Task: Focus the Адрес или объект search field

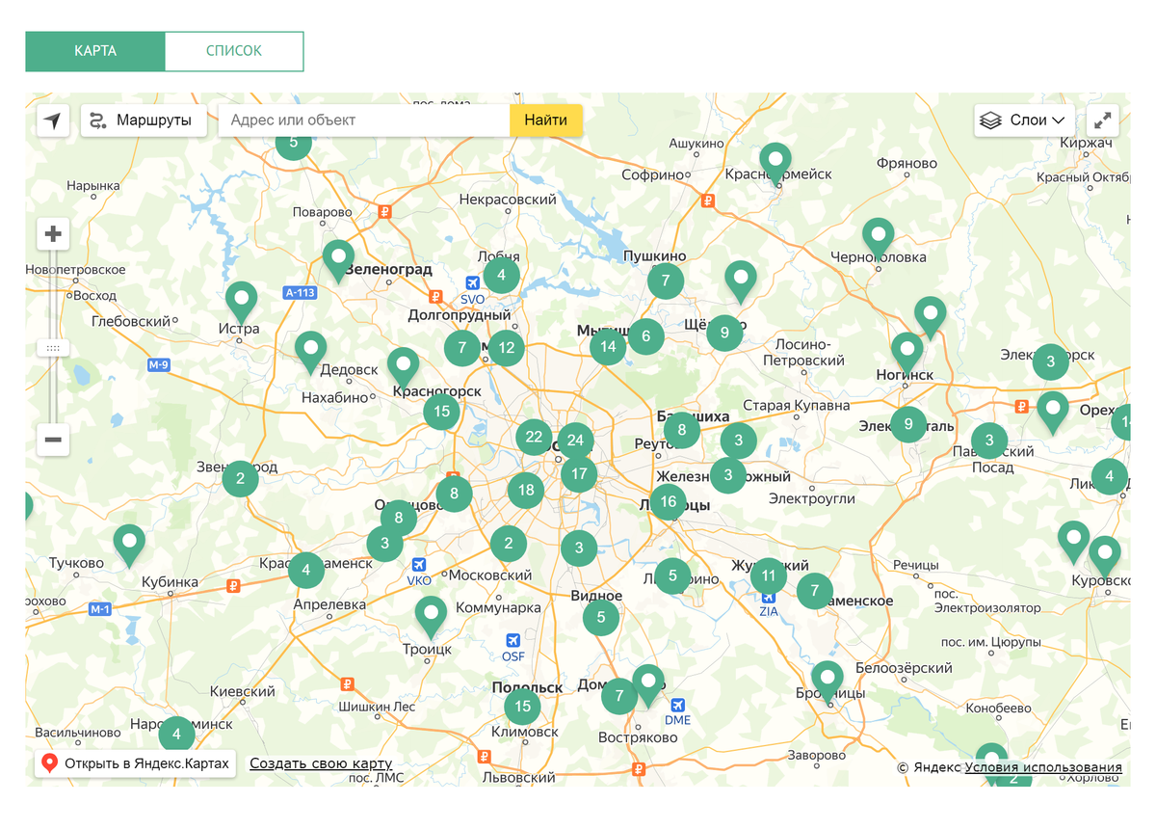Action: tap(364, 120)
